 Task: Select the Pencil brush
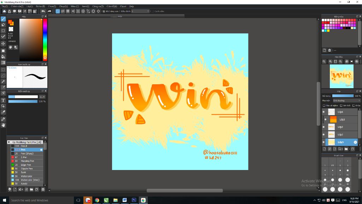[27, 146]
